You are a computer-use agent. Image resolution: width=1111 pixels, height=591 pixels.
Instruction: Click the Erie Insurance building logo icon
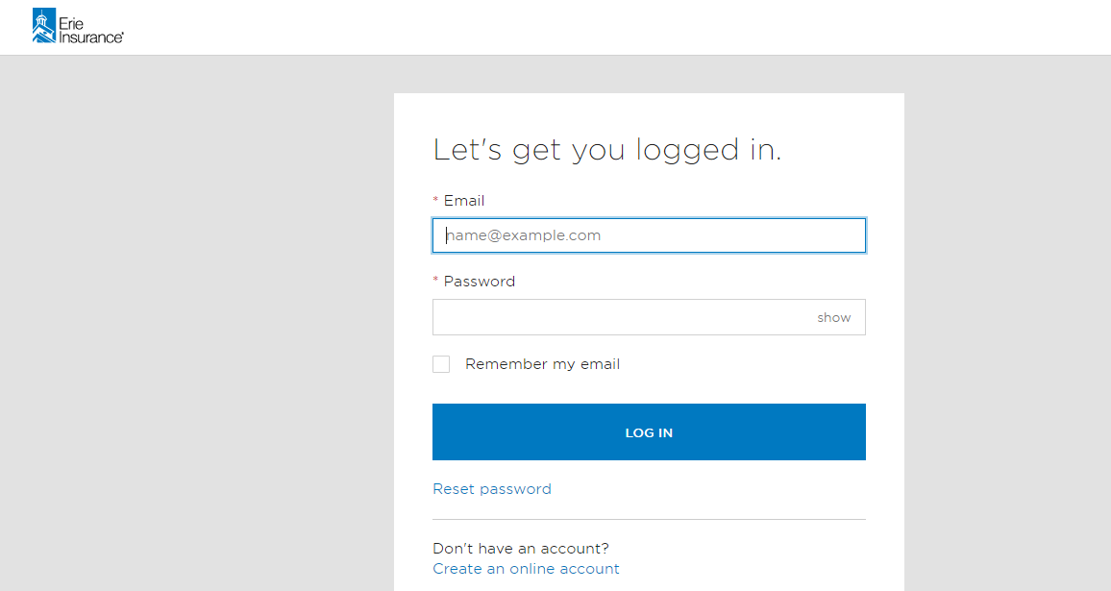(x=44, y=26)
